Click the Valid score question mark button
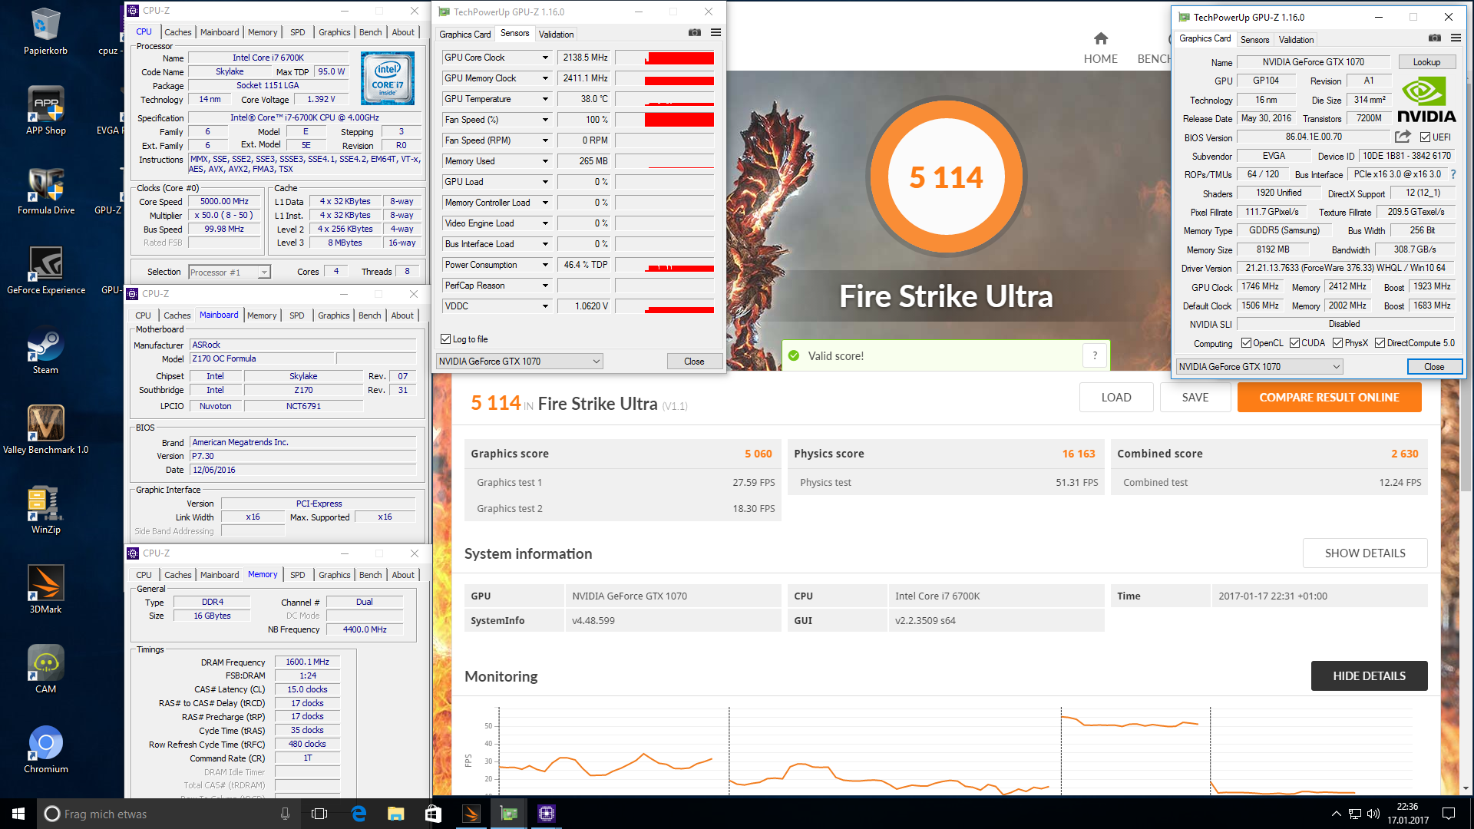 [1095, 355]
